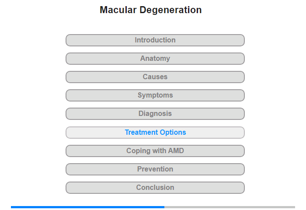Navigate to the Prevention section
The width and height of the screenshot is (306, 210).
155,169
